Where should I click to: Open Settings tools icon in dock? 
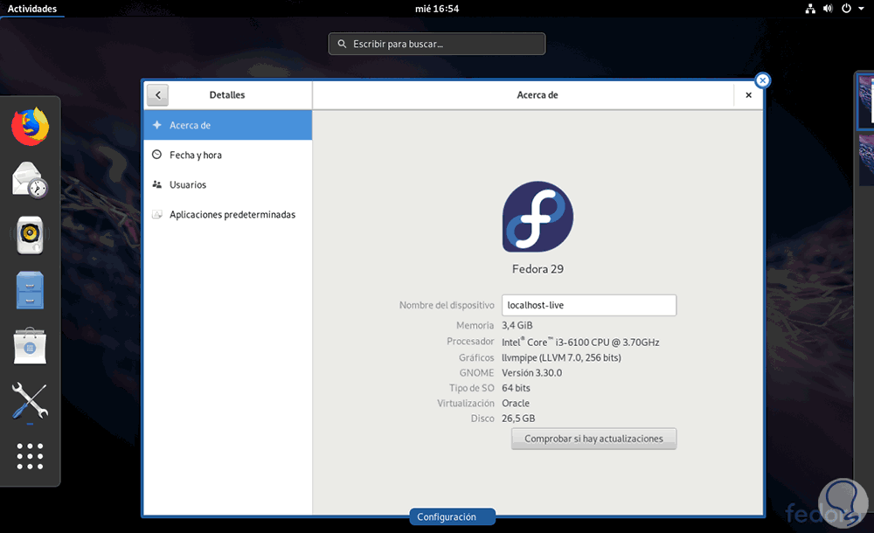(x=30, y=401)
